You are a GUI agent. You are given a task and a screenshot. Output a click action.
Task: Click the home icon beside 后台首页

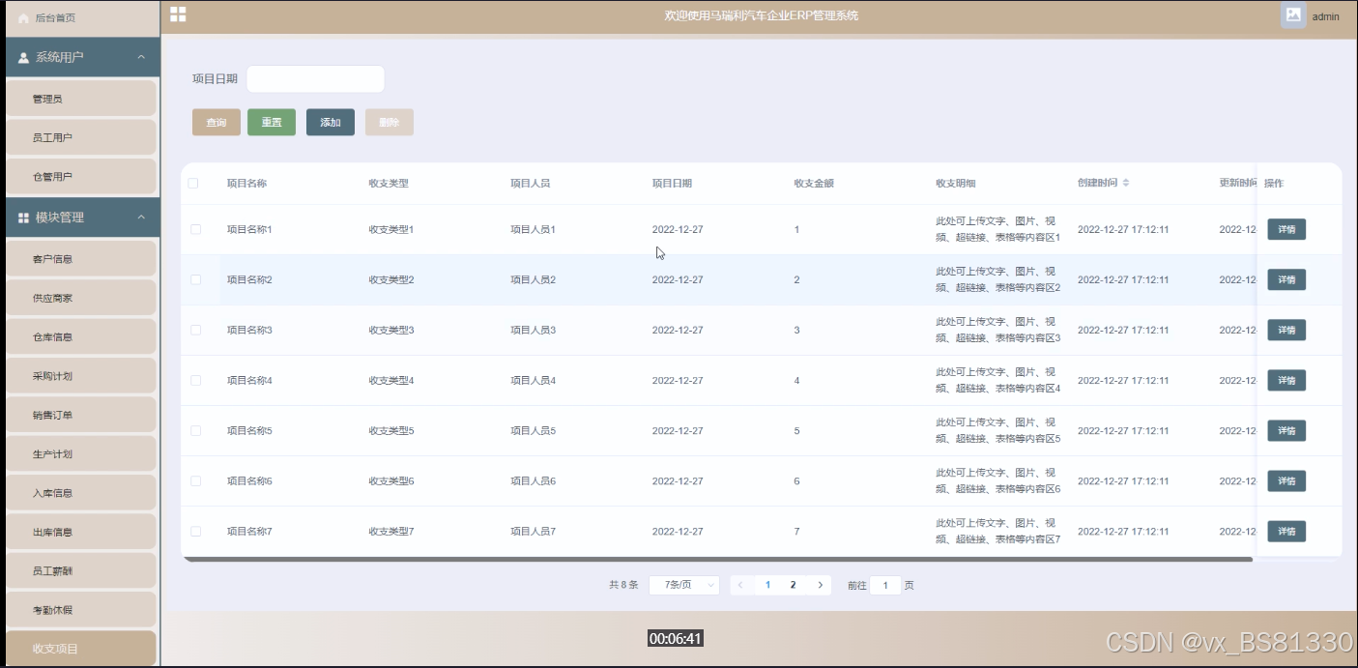tap(23, 18)
